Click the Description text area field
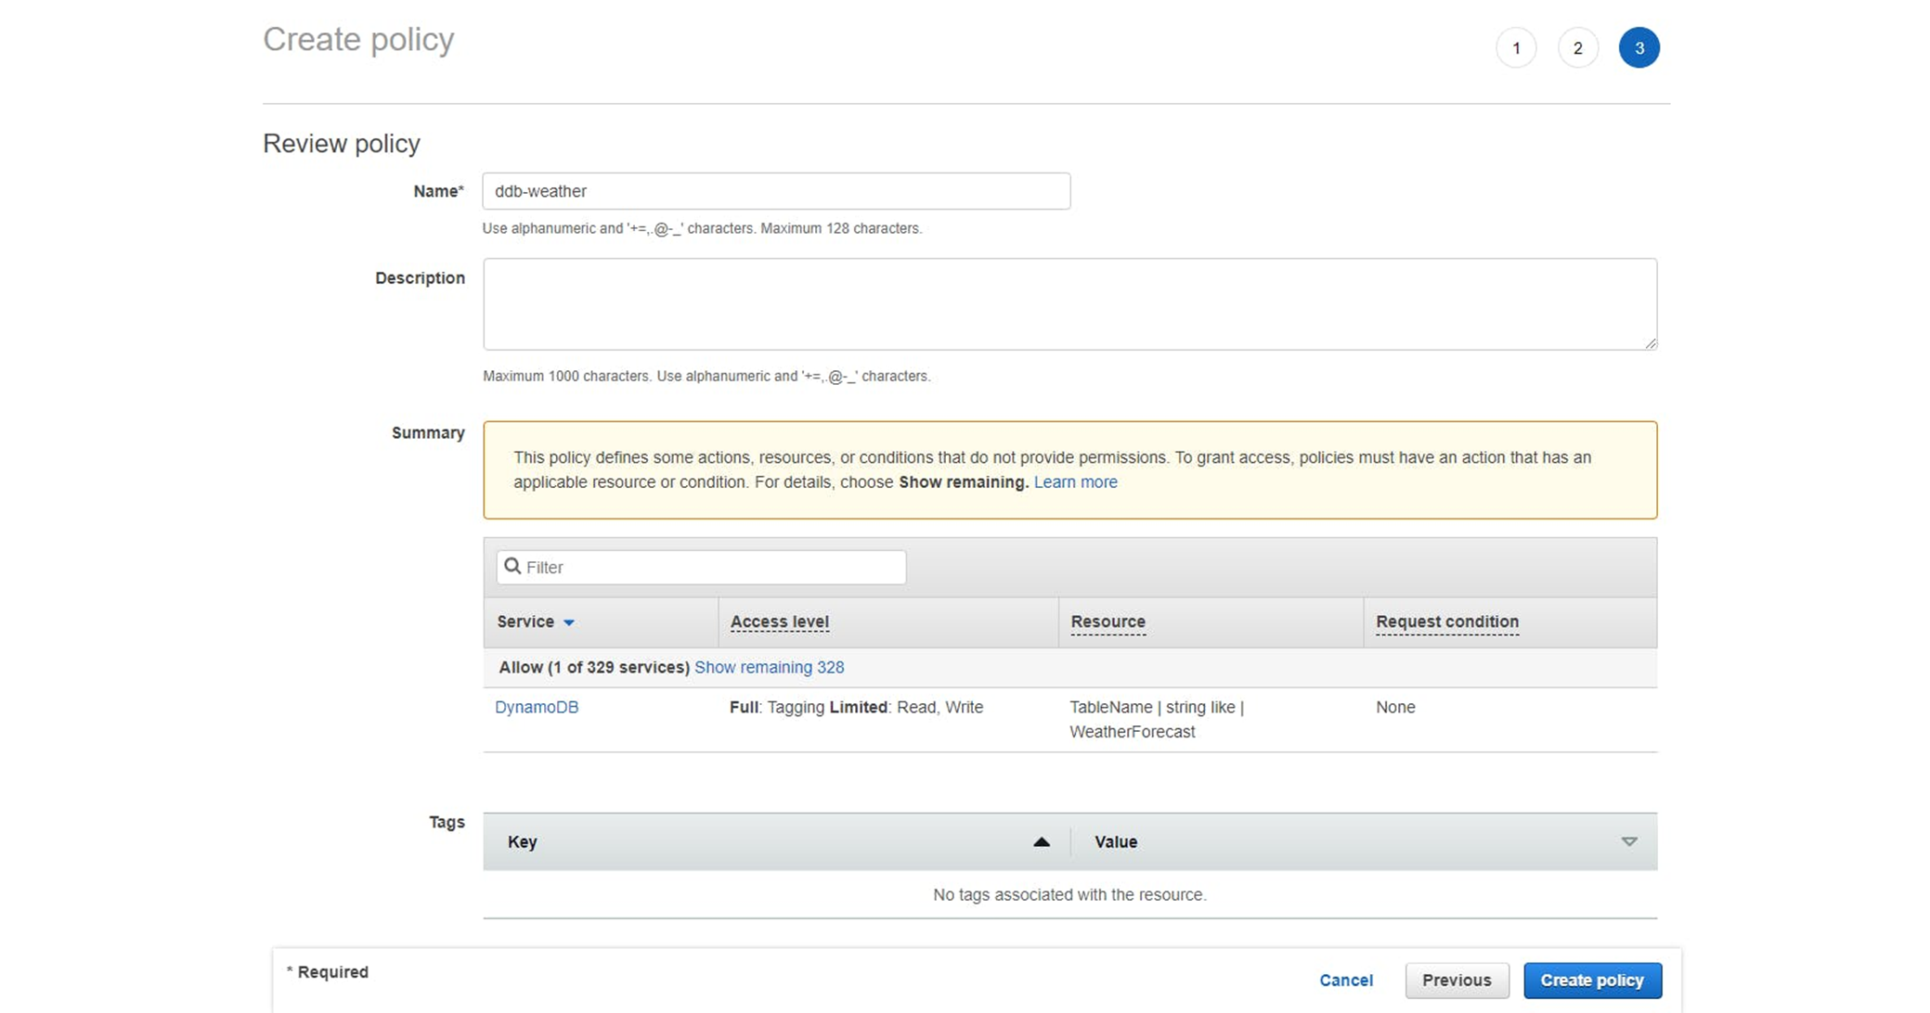The image size is (1930, 1013). [1069, 303]
